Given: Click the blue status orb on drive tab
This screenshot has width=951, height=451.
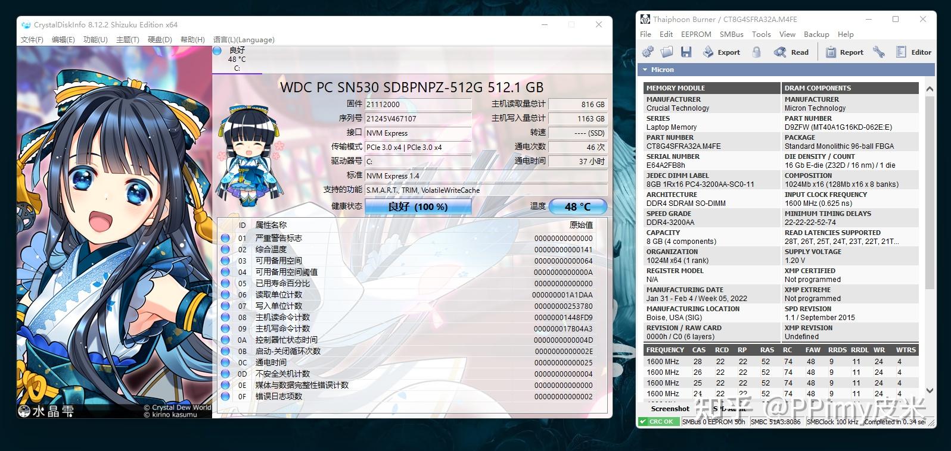Looking at the screenshot, I should 217,51.
